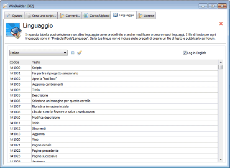The image size is (230, 168).
Task: Click code cell !#1007
Action: point(20,107)
